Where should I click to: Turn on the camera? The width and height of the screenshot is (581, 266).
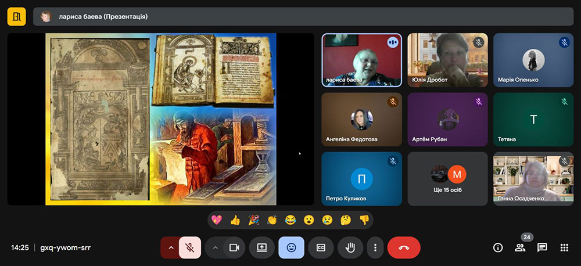[x=234, y=247]
